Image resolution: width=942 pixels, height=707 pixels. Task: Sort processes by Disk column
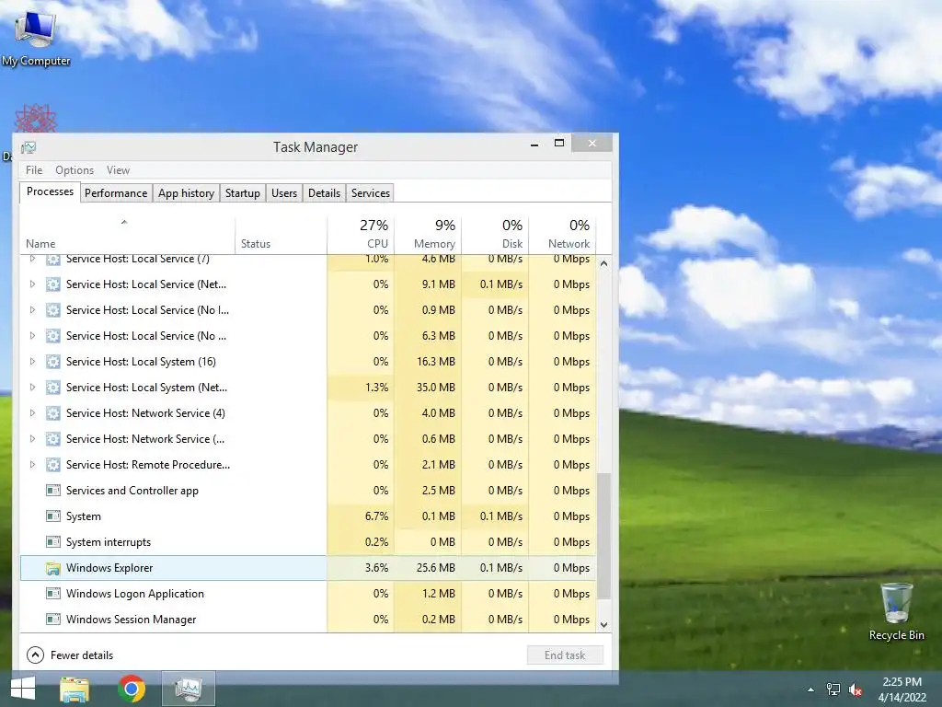[495, 235]
